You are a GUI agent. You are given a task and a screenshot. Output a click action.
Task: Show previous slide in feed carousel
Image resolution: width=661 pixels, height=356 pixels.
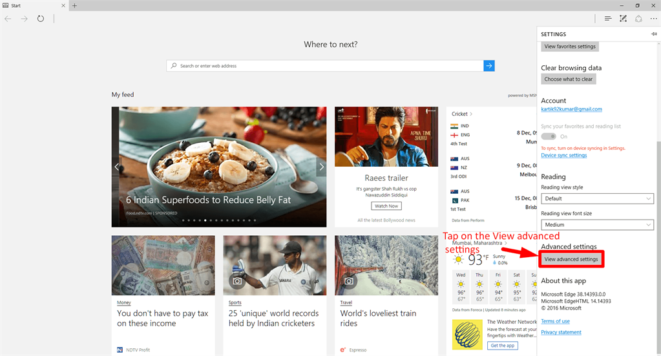117,167
